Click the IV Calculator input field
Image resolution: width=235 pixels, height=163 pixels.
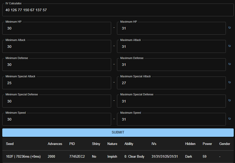pos(118,10)
